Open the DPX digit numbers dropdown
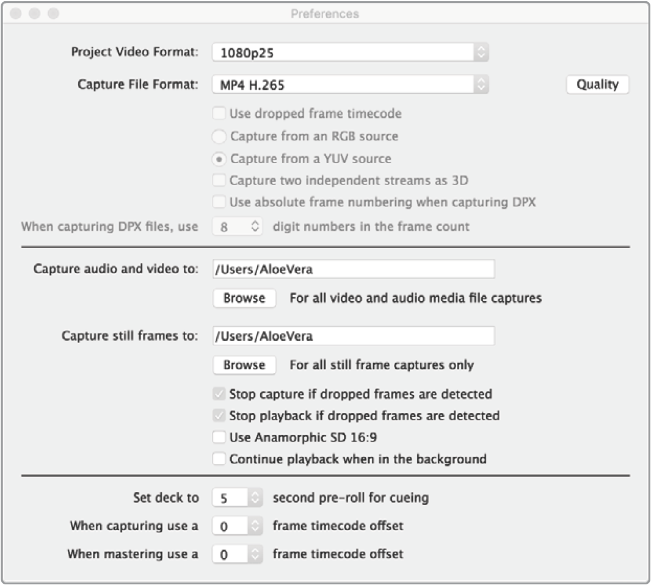 pyautogui.click(x=237, y=227)
